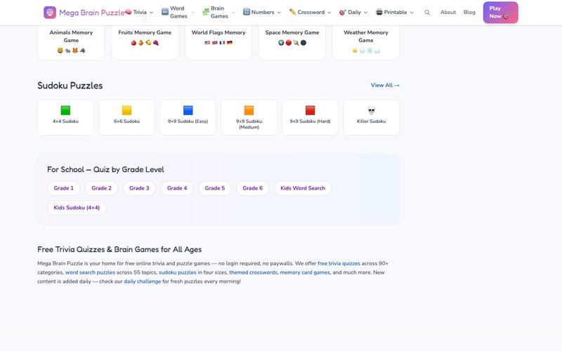Click the pencil icon beside Crossword
Viewport: 562px width, 351px height.
(292, 12)
